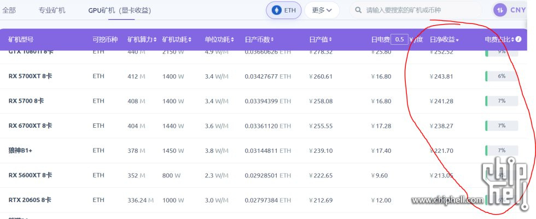The image size is (536, 219).
Task: Click the 狼神B1+ 7% electricity bar
Action: 502,150
